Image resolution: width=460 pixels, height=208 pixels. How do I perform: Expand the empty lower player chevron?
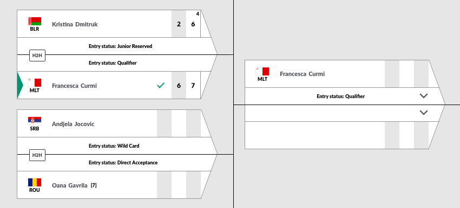coord(424,113)
